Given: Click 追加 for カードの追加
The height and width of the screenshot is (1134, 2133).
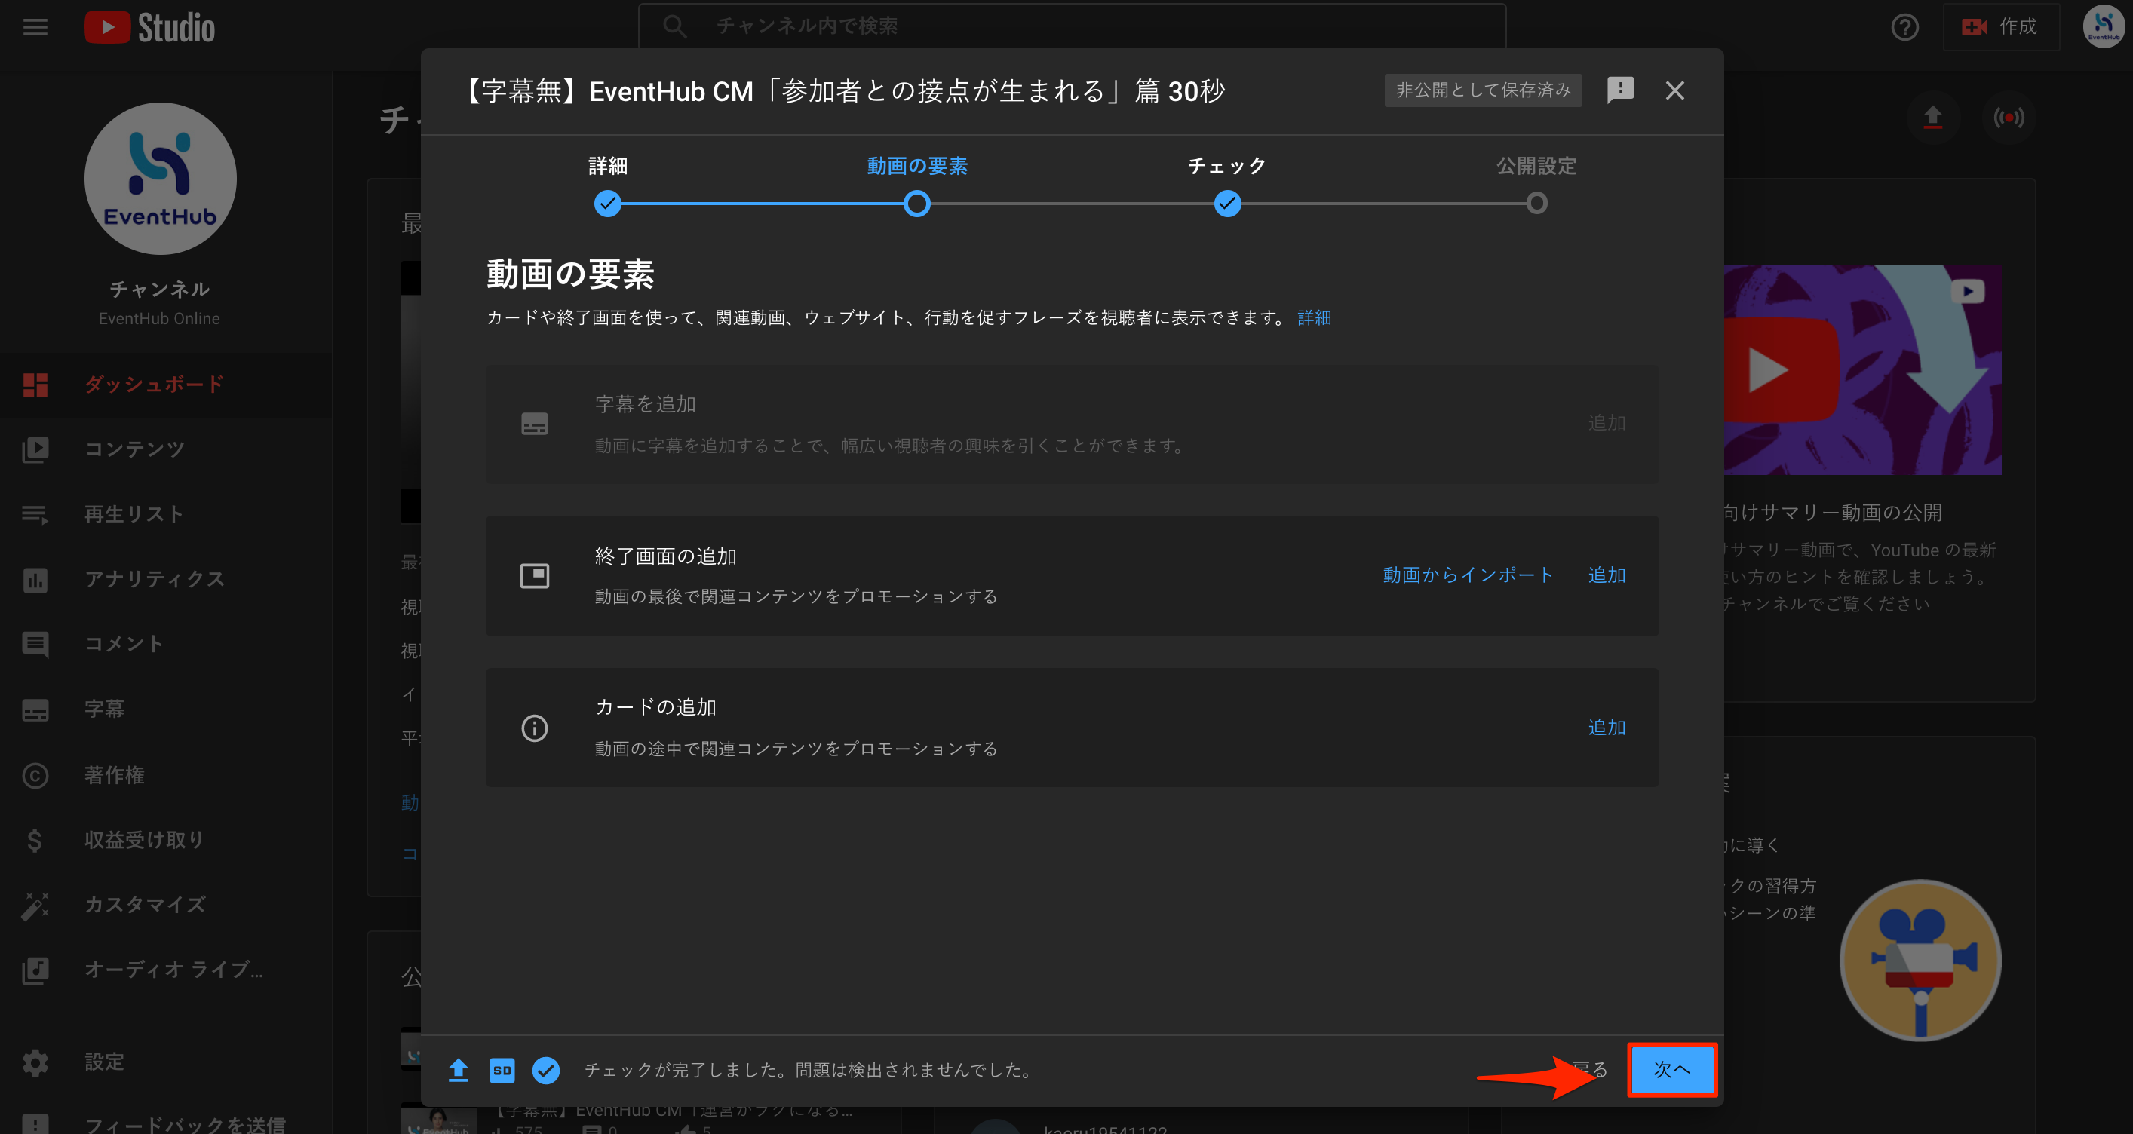Looking at the screenshot, I should click(x=1607, y=728).
